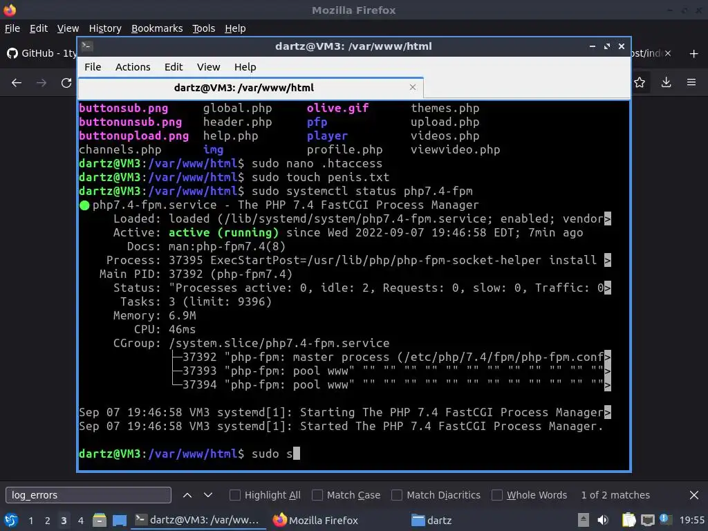Screen dimensions: 708x531
Task: Click 'Tasks: 3 (limit: 9396)' line
Action: pyautogui.click(x=196, y=301)
